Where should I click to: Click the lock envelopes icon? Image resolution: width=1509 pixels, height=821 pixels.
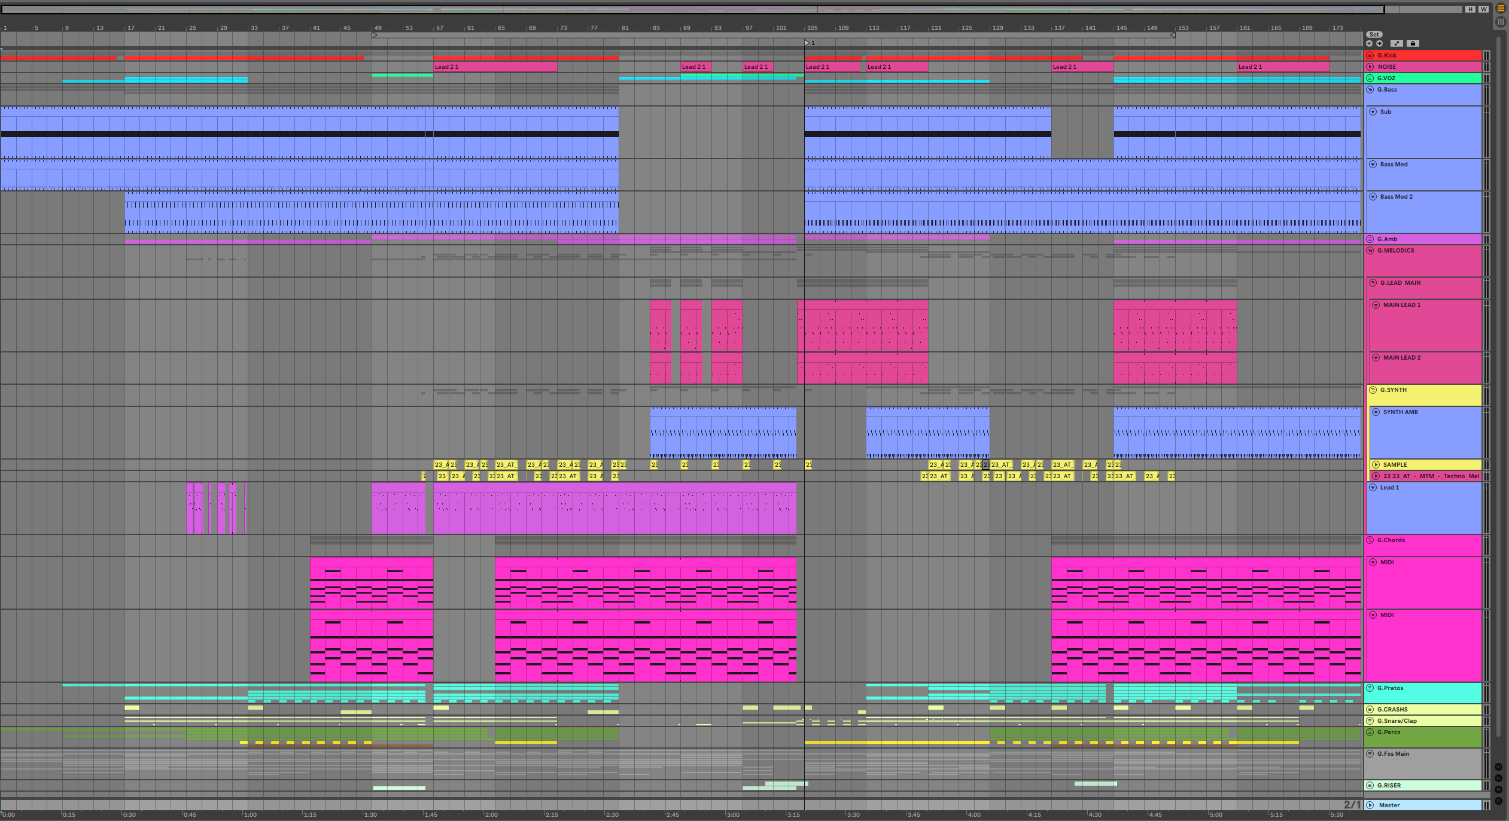[x=1413, y=44]
